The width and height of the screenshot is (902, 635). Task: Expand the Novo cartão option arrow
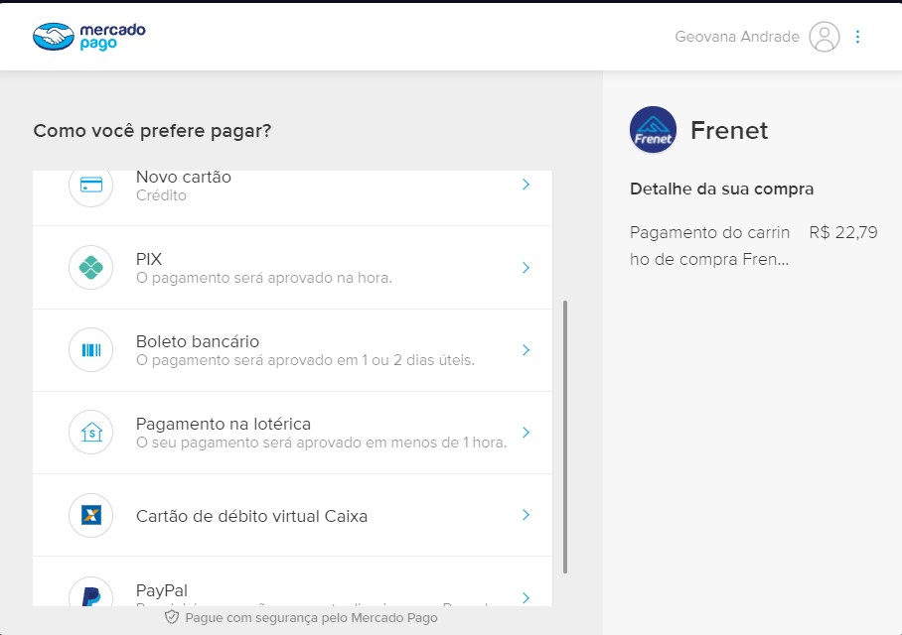(x=526, y=186)
